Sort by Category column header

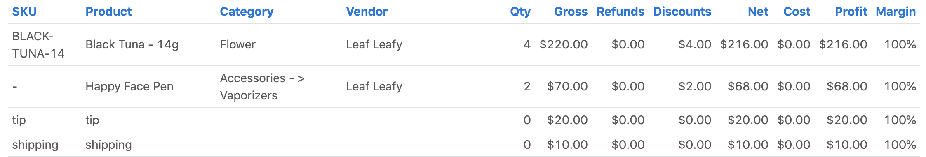[x=247, y=12]
